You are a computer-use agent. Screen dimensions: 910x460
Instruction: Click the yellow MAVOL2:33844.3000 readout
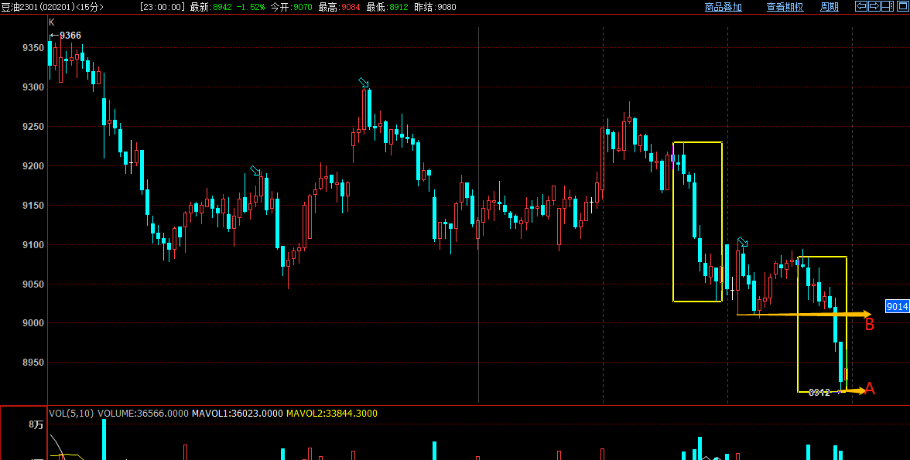tap(332, 414)
